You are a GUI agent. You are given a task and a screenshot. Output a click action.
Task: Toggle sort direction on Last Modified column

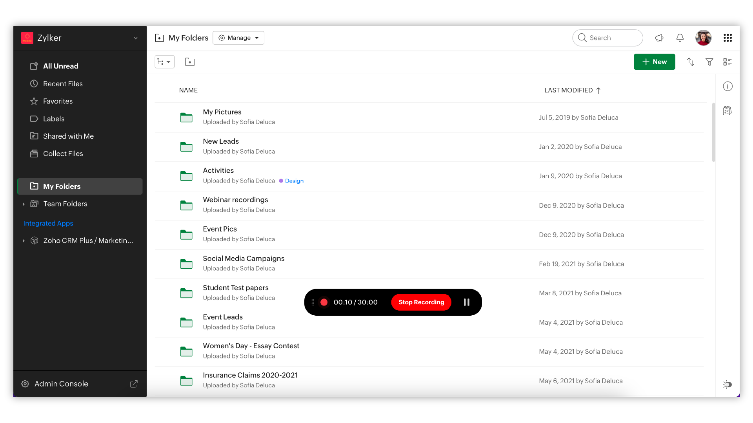pos(598,90)
